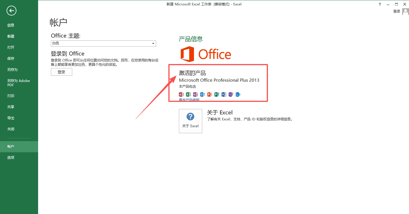Image resolution: width=409 pixels, height=214 pixels.
Task: Open the Office 主题 dropdown
Action: [153, 43]
